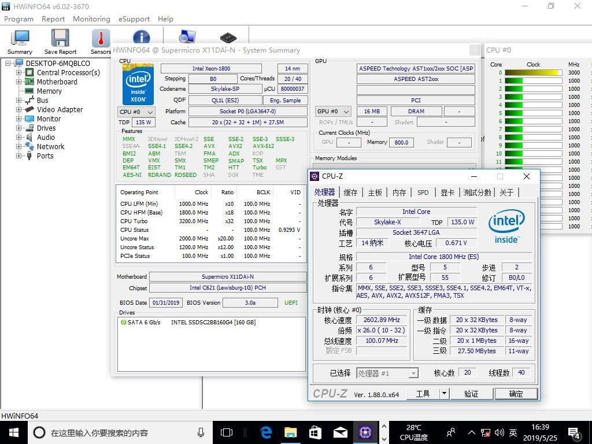This screenshot has width=592, height=444.
Task: Click the Cortana search box
Action: point(120,432)
